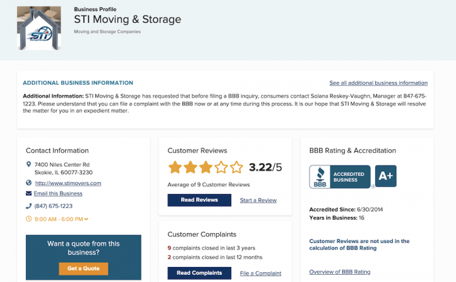Click the globe website icon
This screenshot has width=456, height=282.
coord(29,183)
